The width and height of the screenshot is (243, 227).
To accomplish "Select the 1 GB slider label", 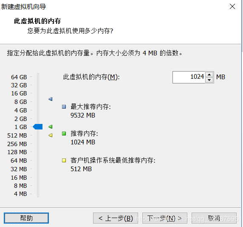I will pyautogui.click(x=21, y=127).
